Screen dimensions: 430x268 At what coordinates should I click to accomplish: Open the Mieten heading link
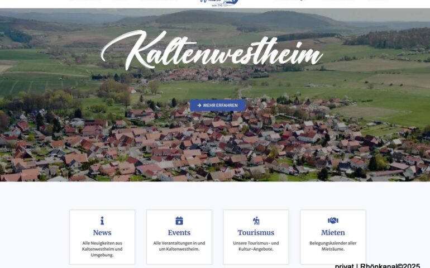coord(333,233)
